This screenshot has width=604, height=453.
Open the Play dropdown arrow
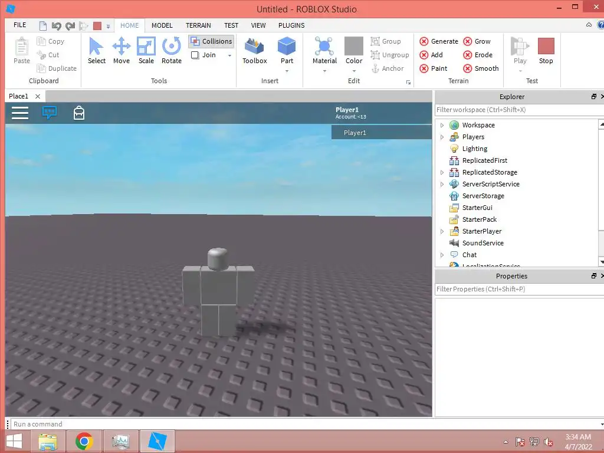[x=520, y=71]
